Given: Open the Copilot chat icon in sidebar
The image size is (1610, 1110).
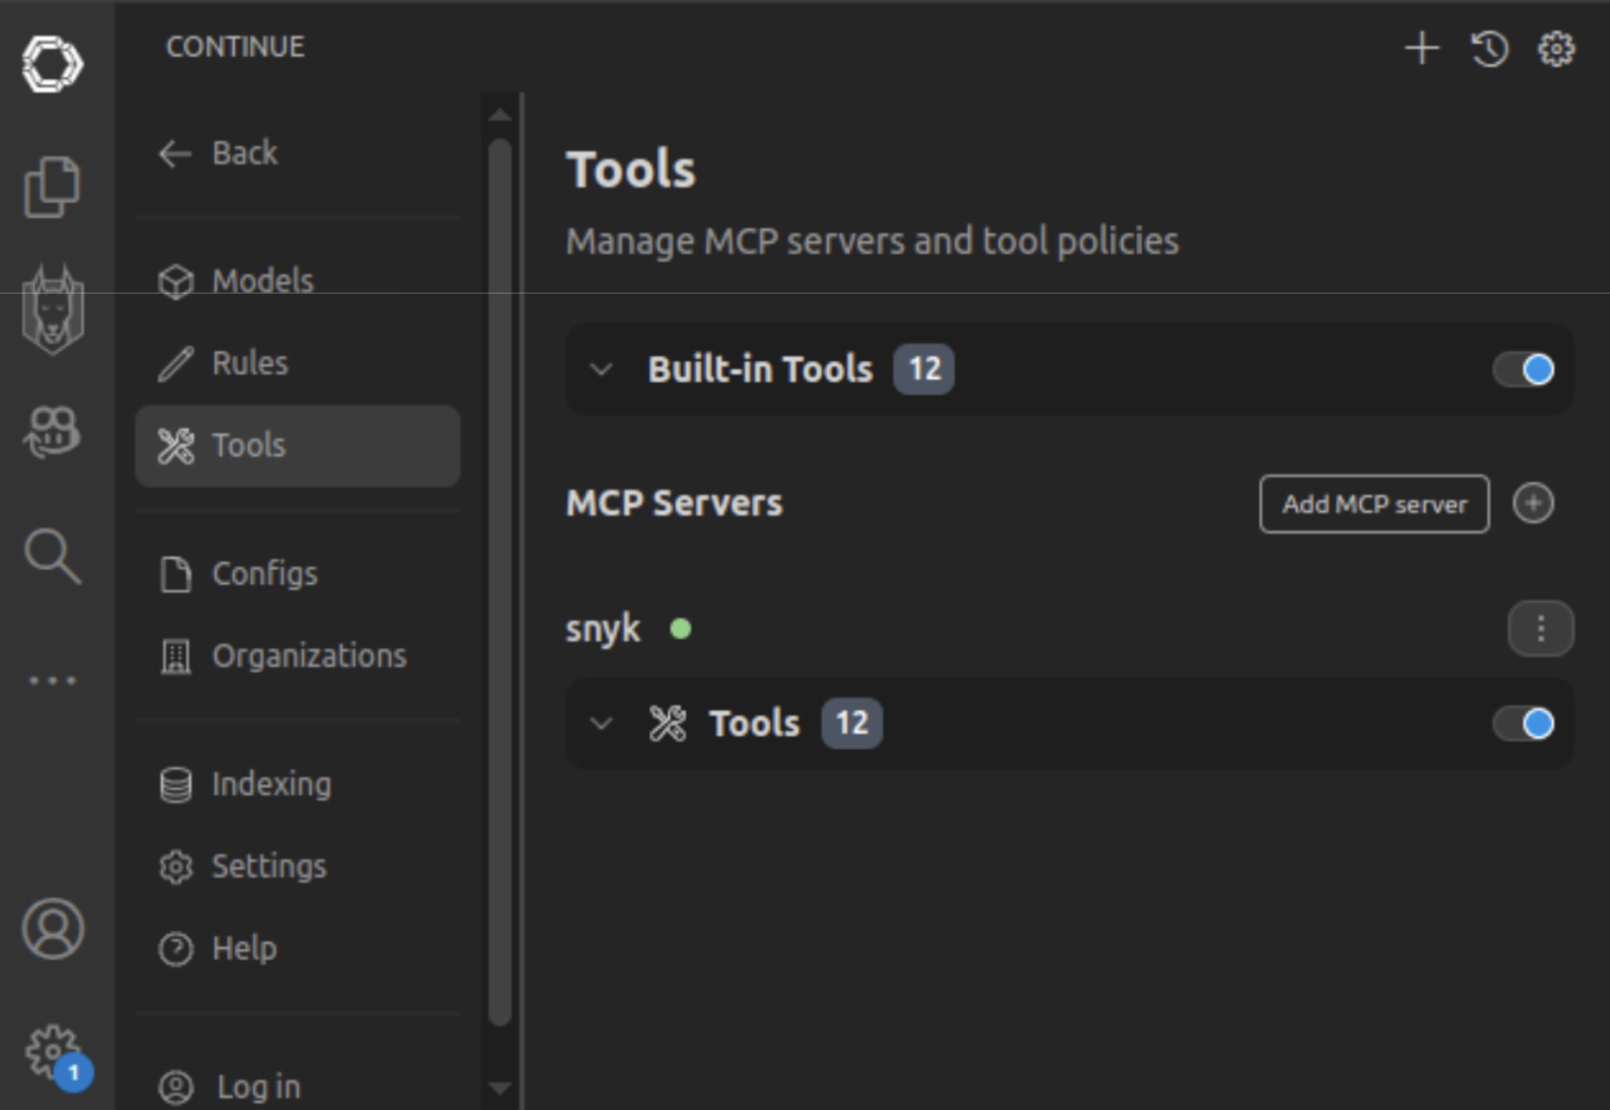Looking at the screenshot, I should coord(52,432).
